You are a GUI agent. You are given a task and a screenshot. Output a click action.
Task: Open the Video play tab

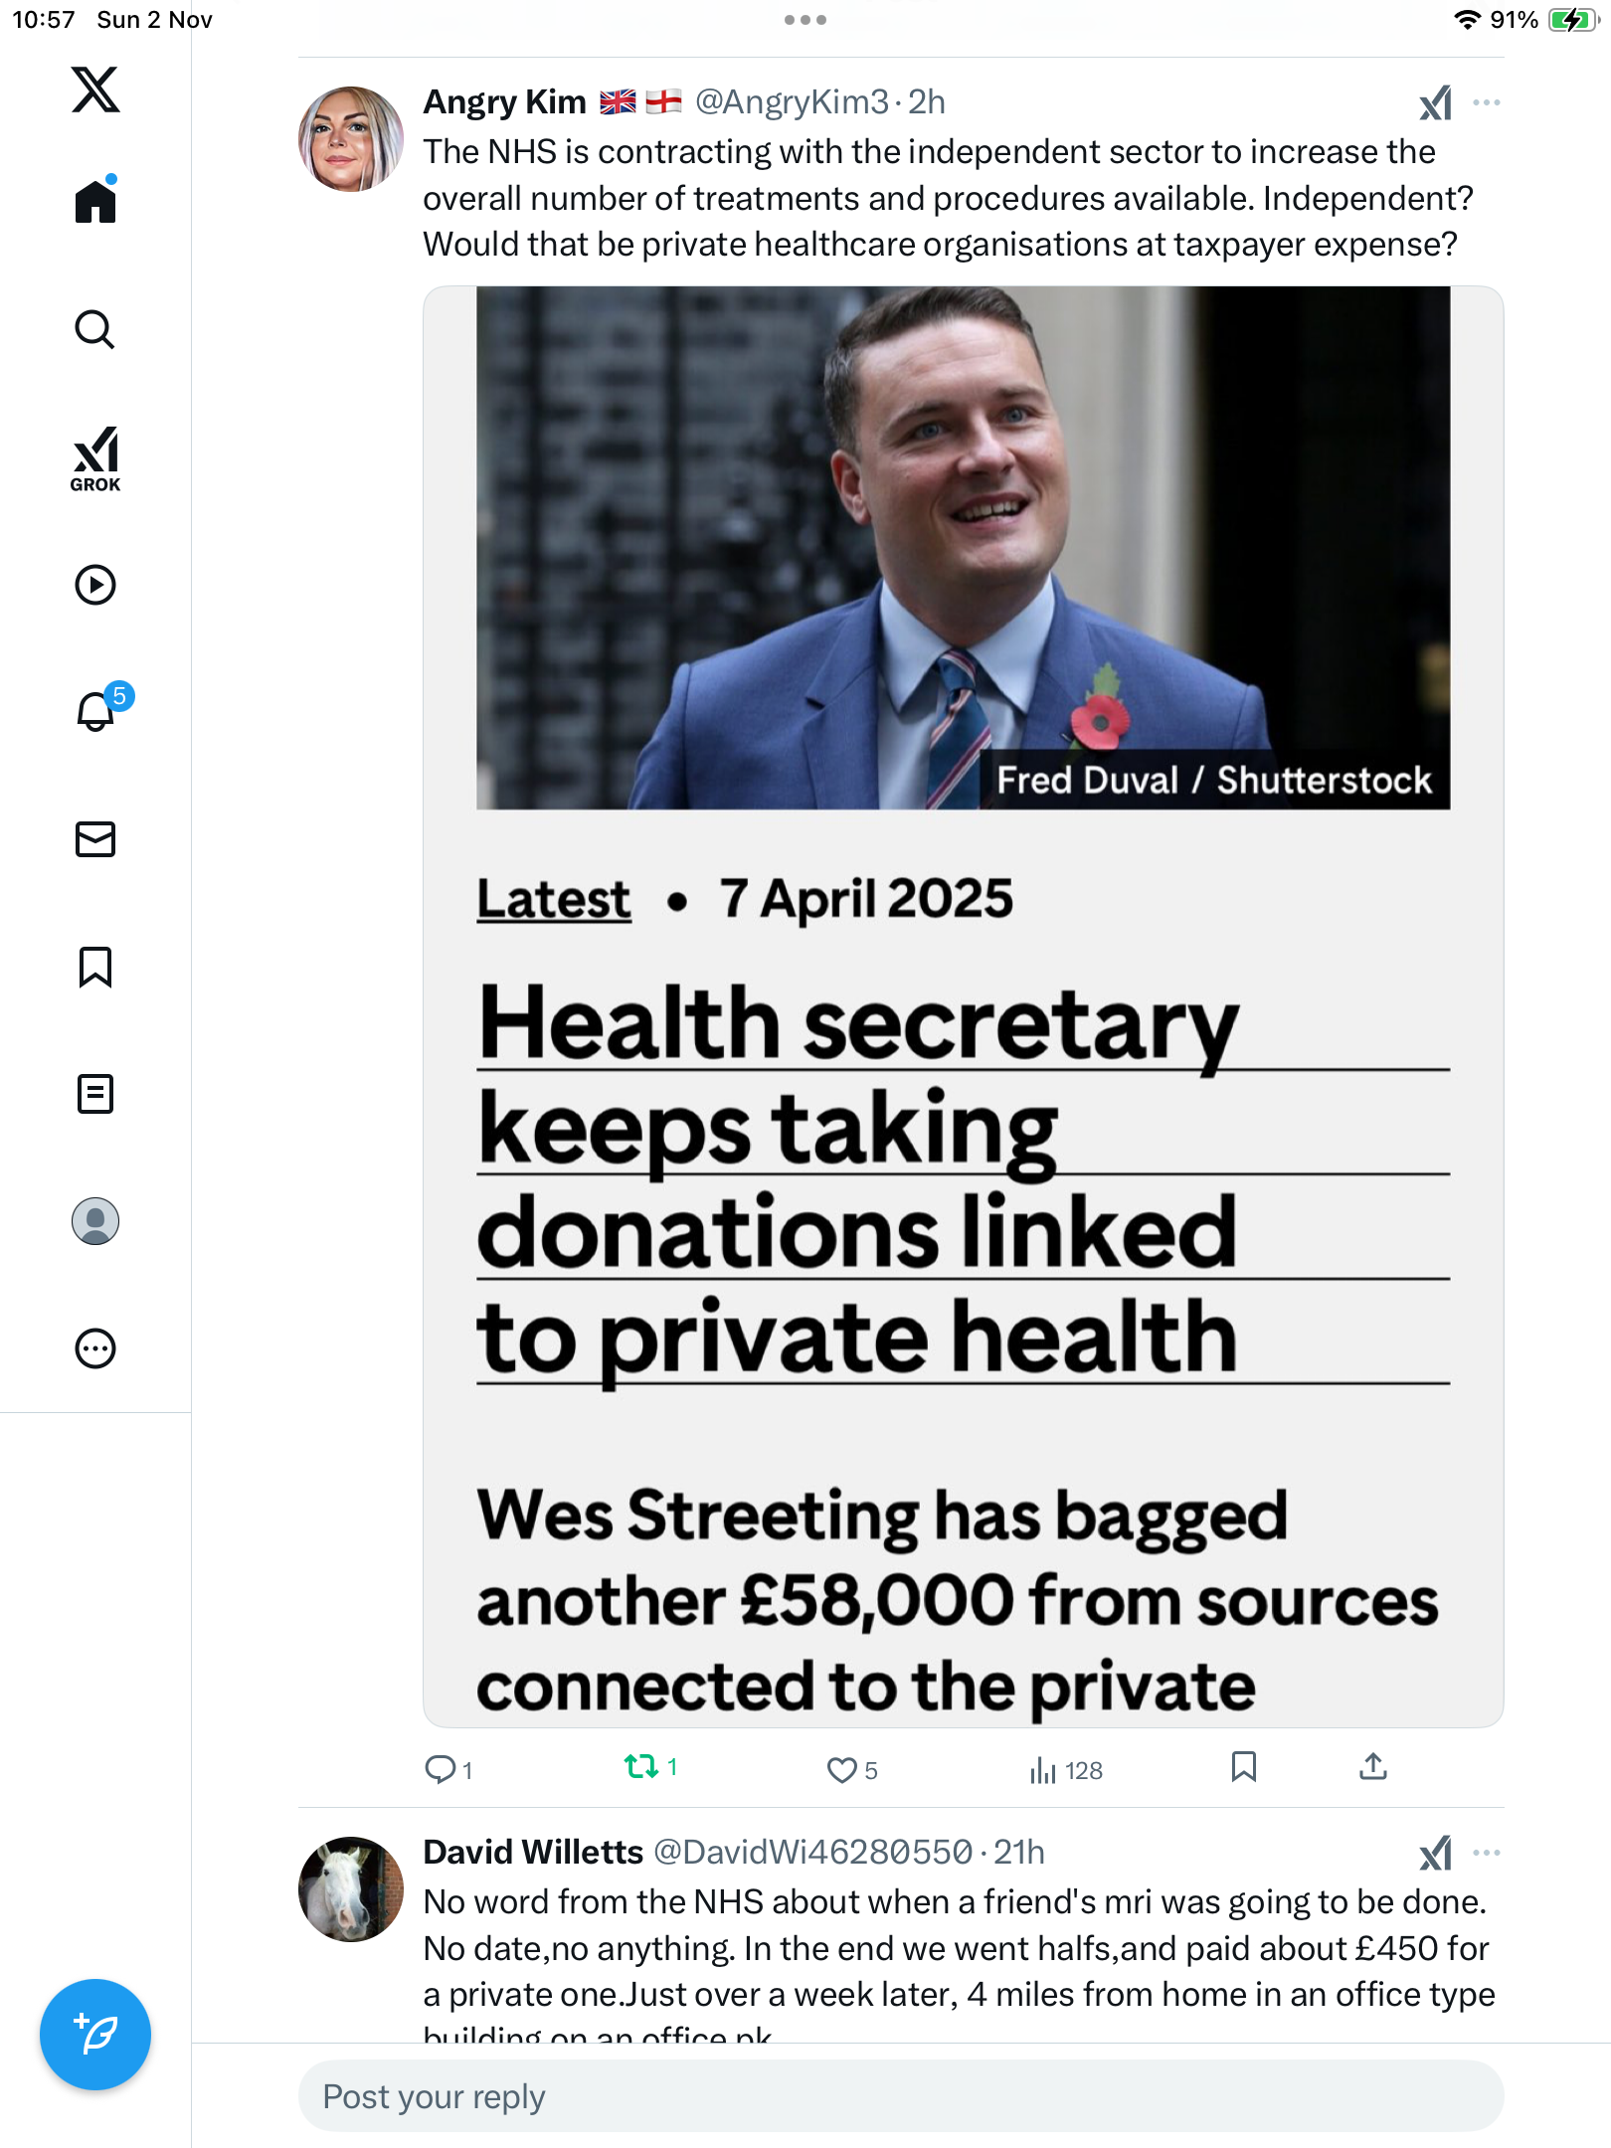[95, 585]
